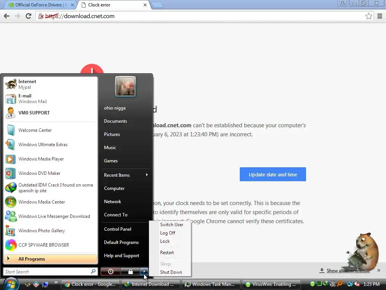Viewport: 386px width, 290px height.
Task: Click the Chrome reload button
Action: 29,16
